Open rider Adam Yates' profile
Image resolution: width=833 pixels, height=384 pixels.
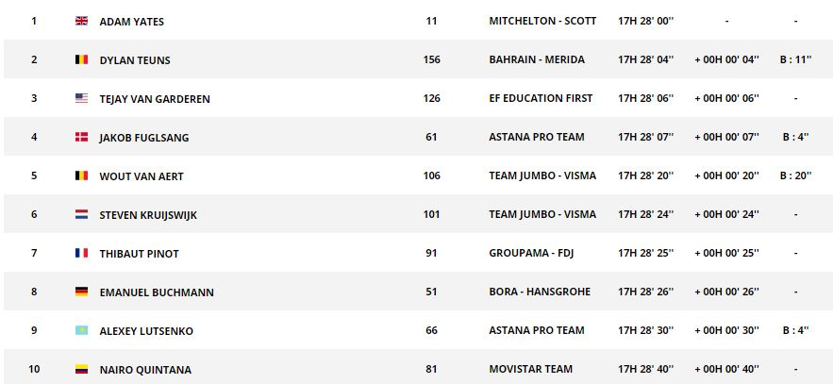132,22
